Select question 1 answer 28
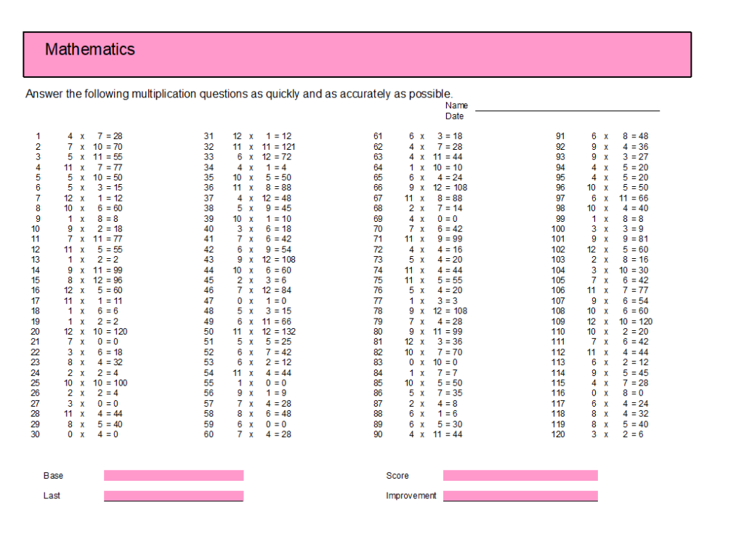Screen dimensions: 744x555 117,136
